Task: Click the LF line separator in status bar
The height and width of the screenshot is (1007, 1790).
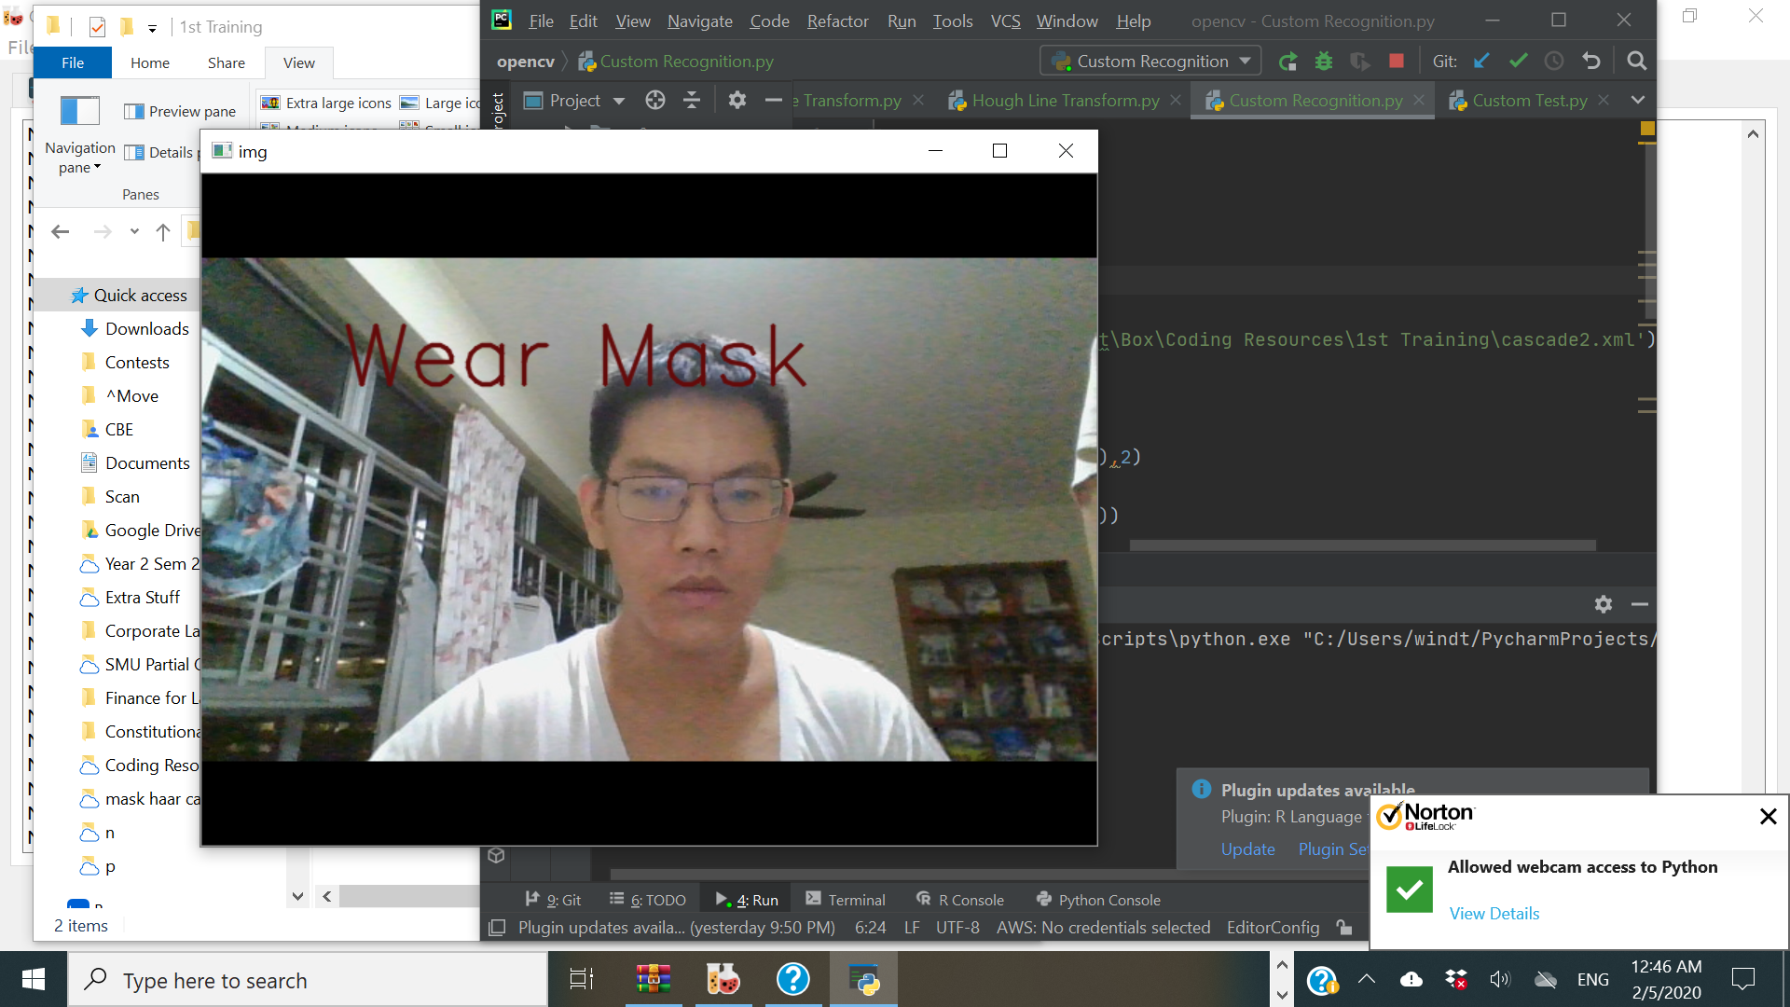Action: click(912, 928)
